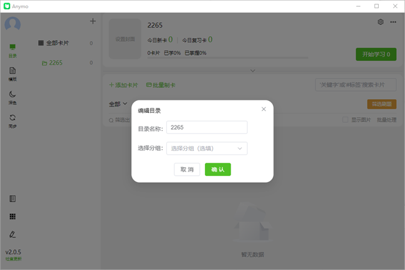This screenshot has height=270, width=405.
Task: Open the three-dot more options menu
Action: coord(393,22)
